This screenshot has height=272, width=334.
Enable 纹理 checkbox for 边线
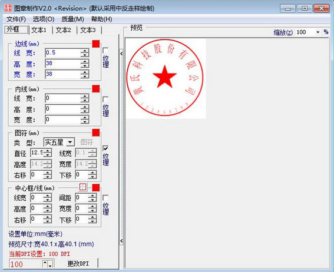[105, 51]
